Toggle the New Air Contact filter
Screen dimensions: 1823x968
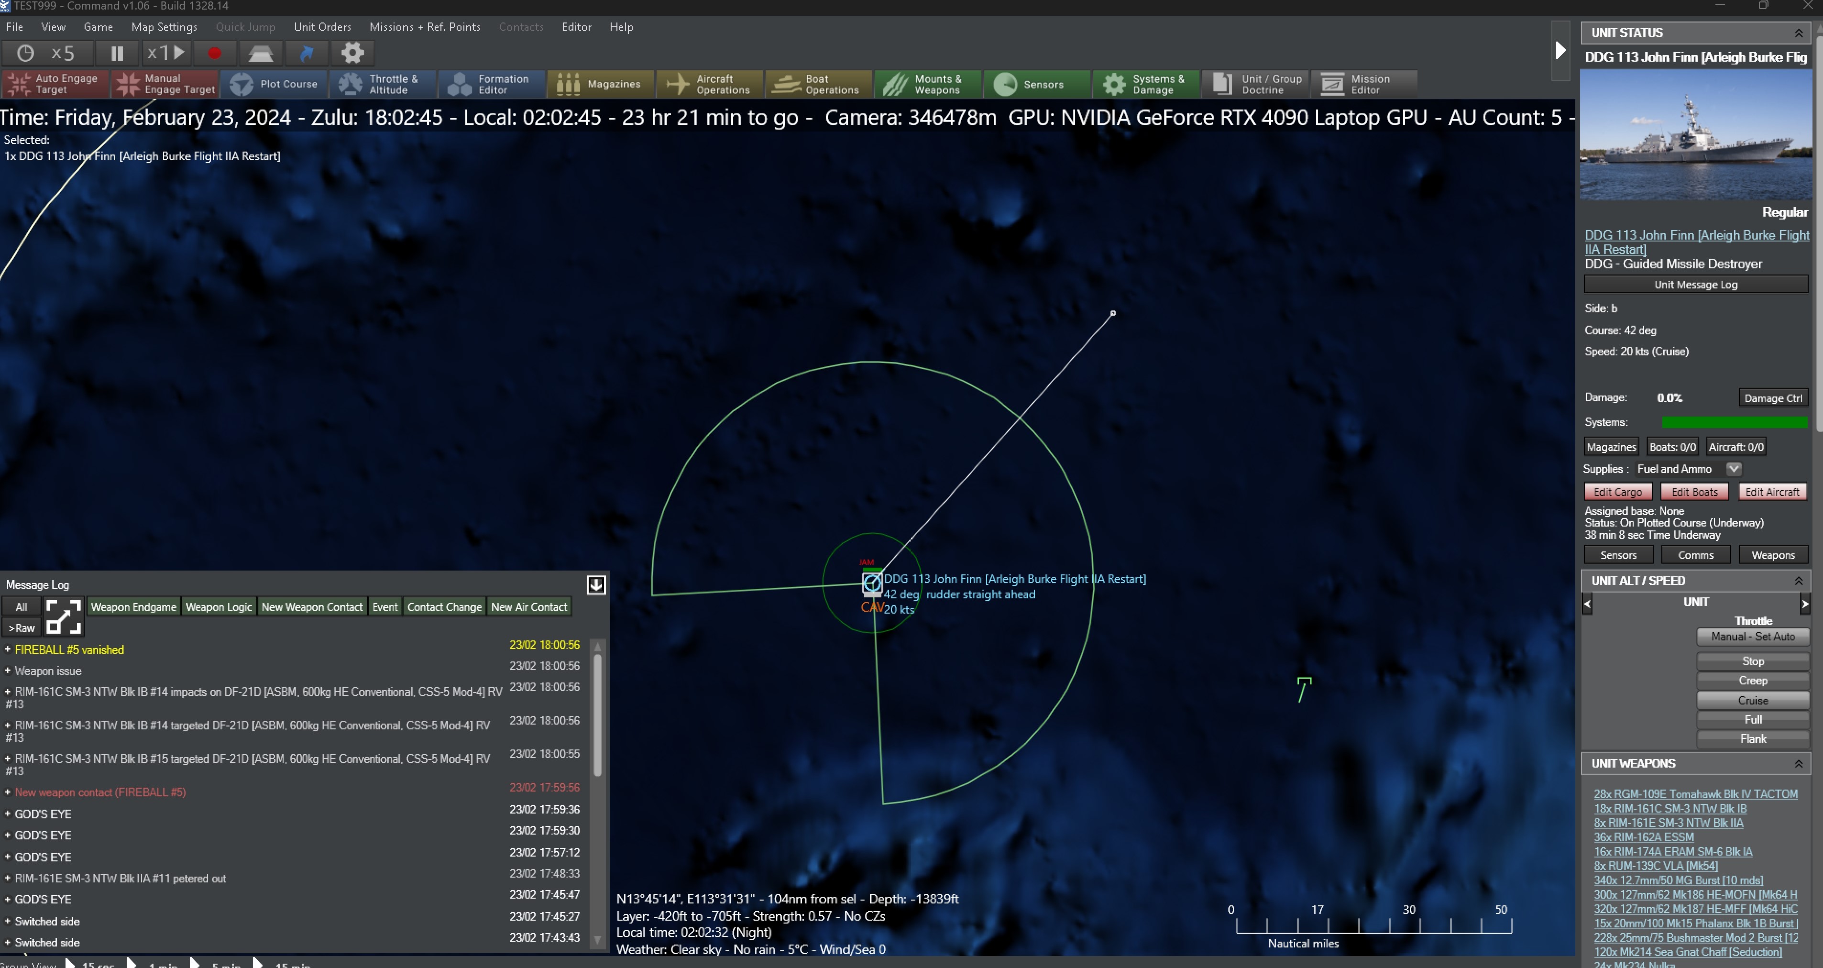pos(528,607)
